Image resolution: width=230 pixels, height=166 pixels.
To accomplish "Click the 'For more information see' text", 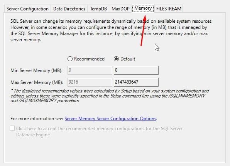I will pos(37,119).
